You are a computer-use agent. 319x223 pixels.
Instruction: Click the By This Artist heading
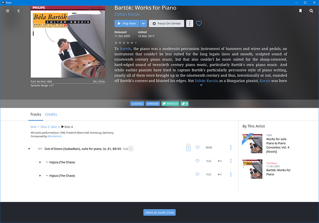[x=253, y=126]
